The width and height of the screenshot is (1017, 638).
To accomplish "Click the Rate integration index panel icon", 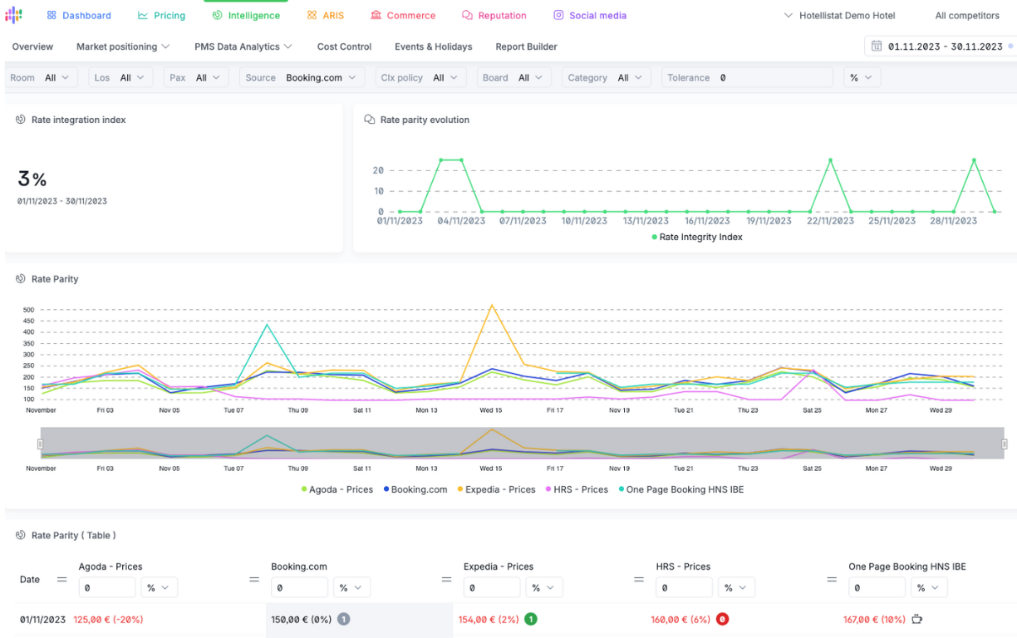I will tap(21, 120).
